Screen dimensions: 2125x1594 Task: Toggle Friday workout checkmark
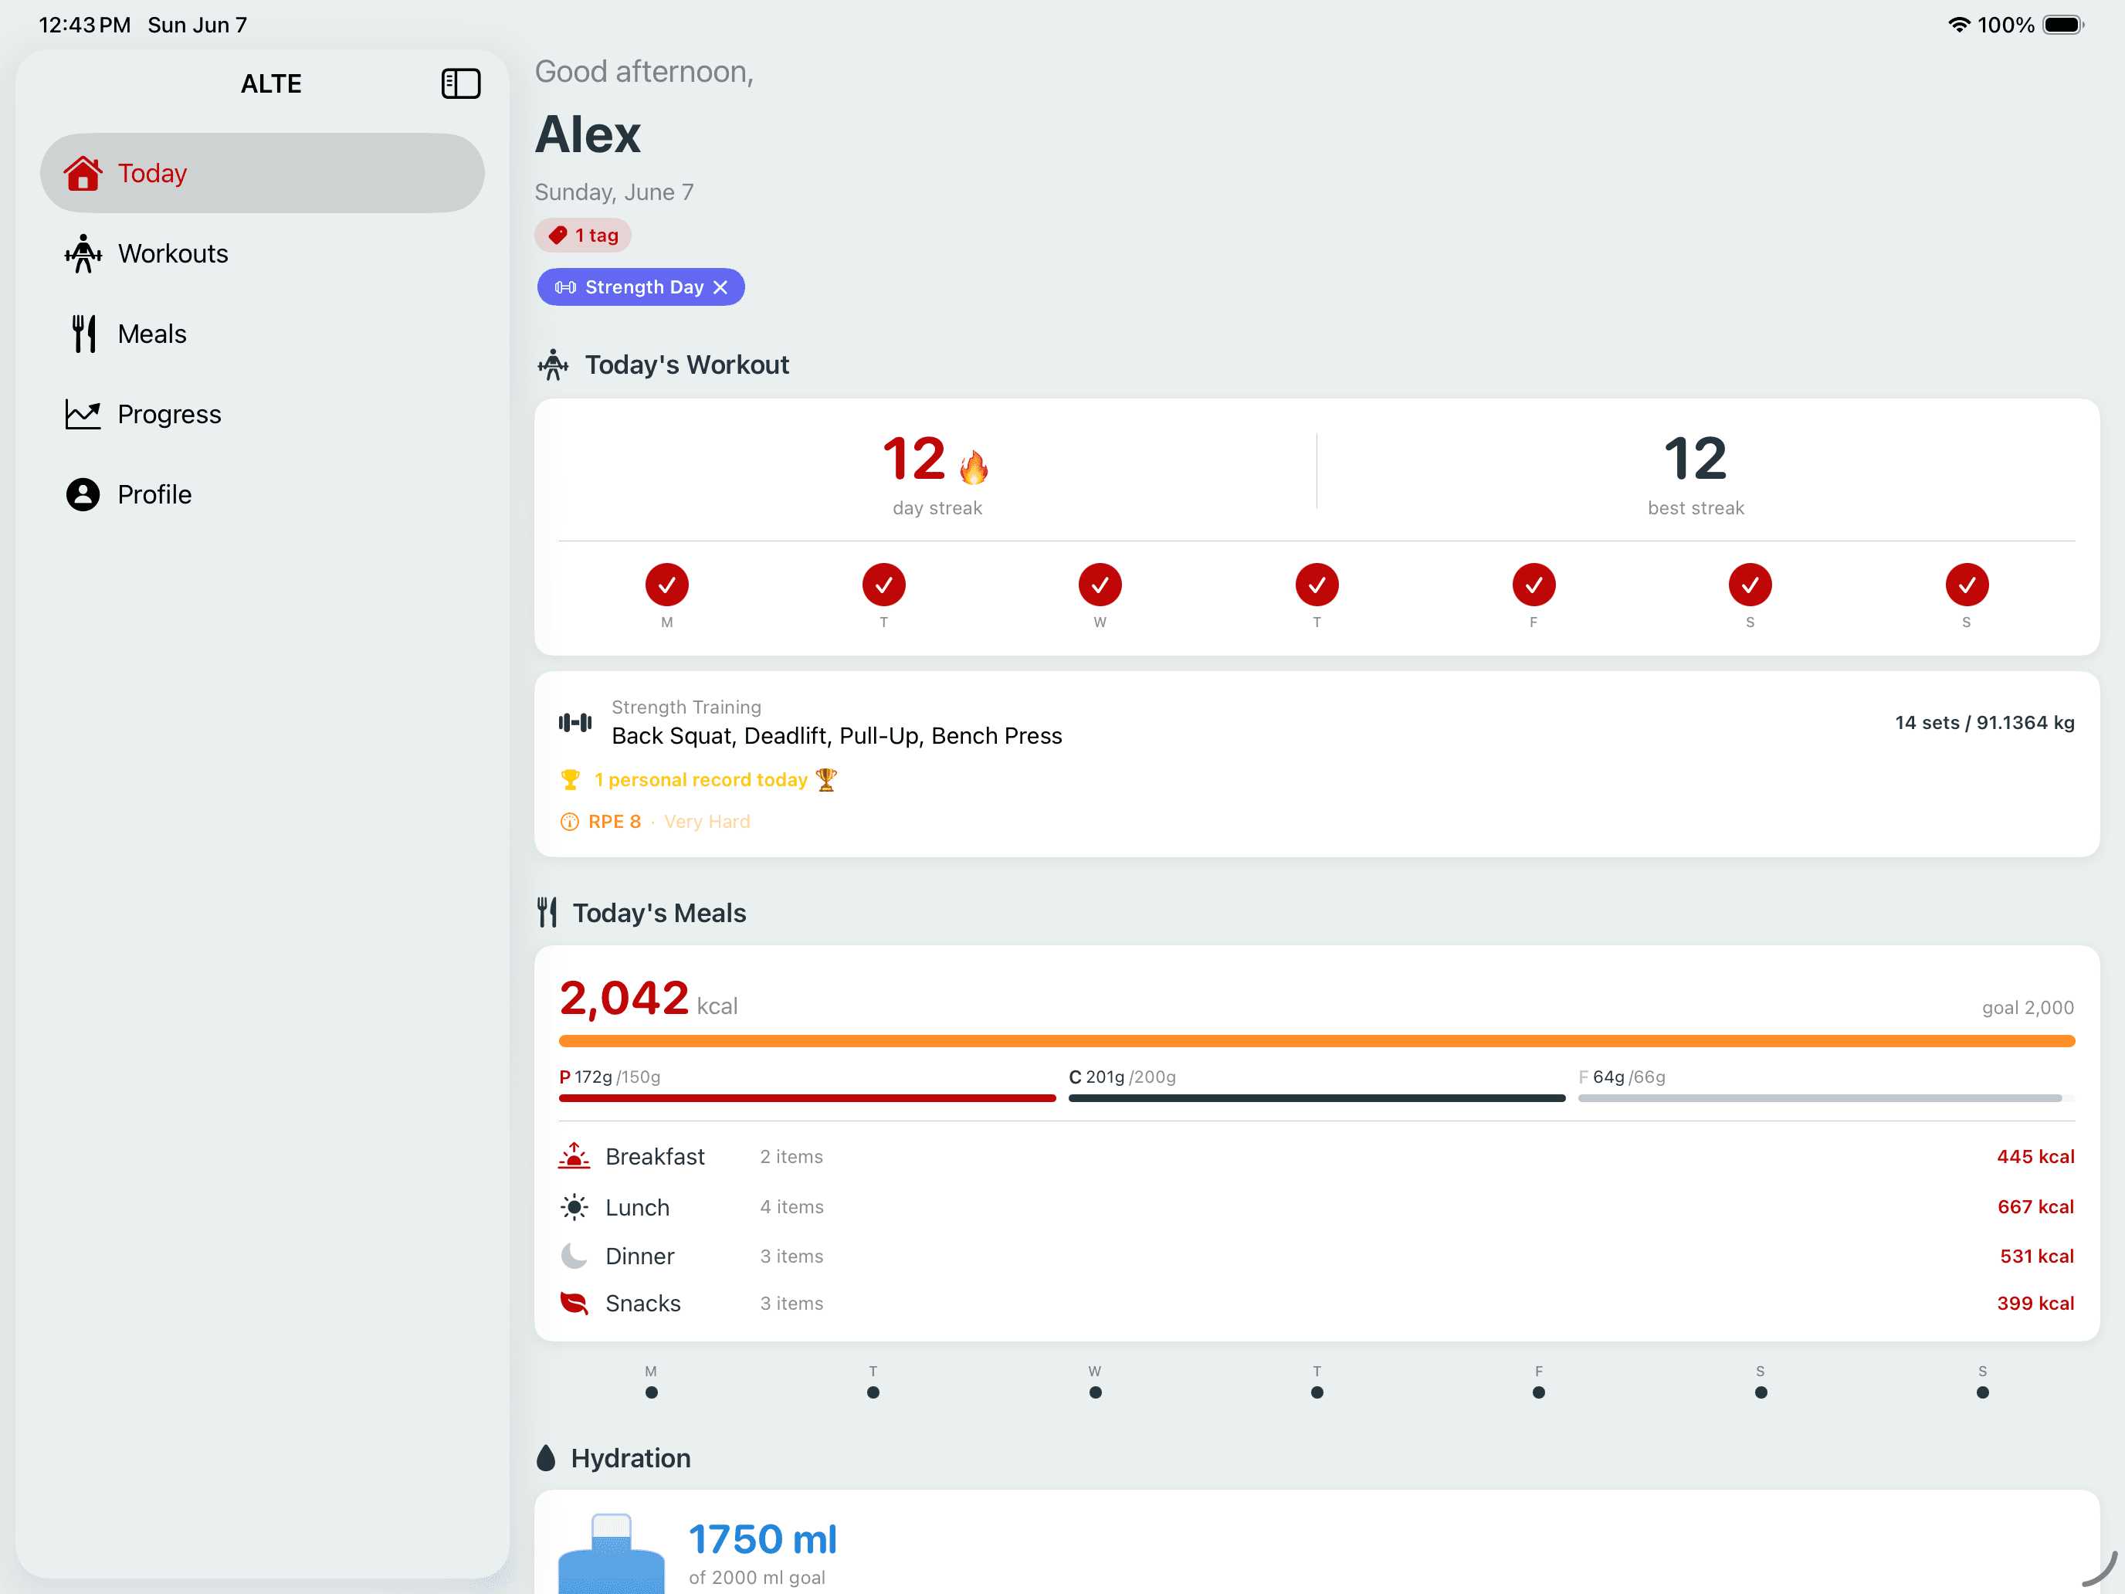tap(1534, 584)
